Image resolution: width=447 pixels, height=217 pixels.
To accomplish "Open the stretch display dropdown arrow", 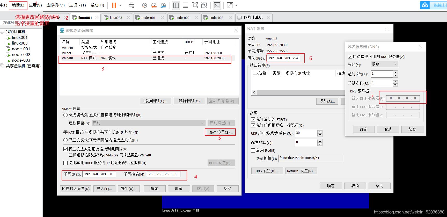I will pyautogui.click(x=236, y=5).
